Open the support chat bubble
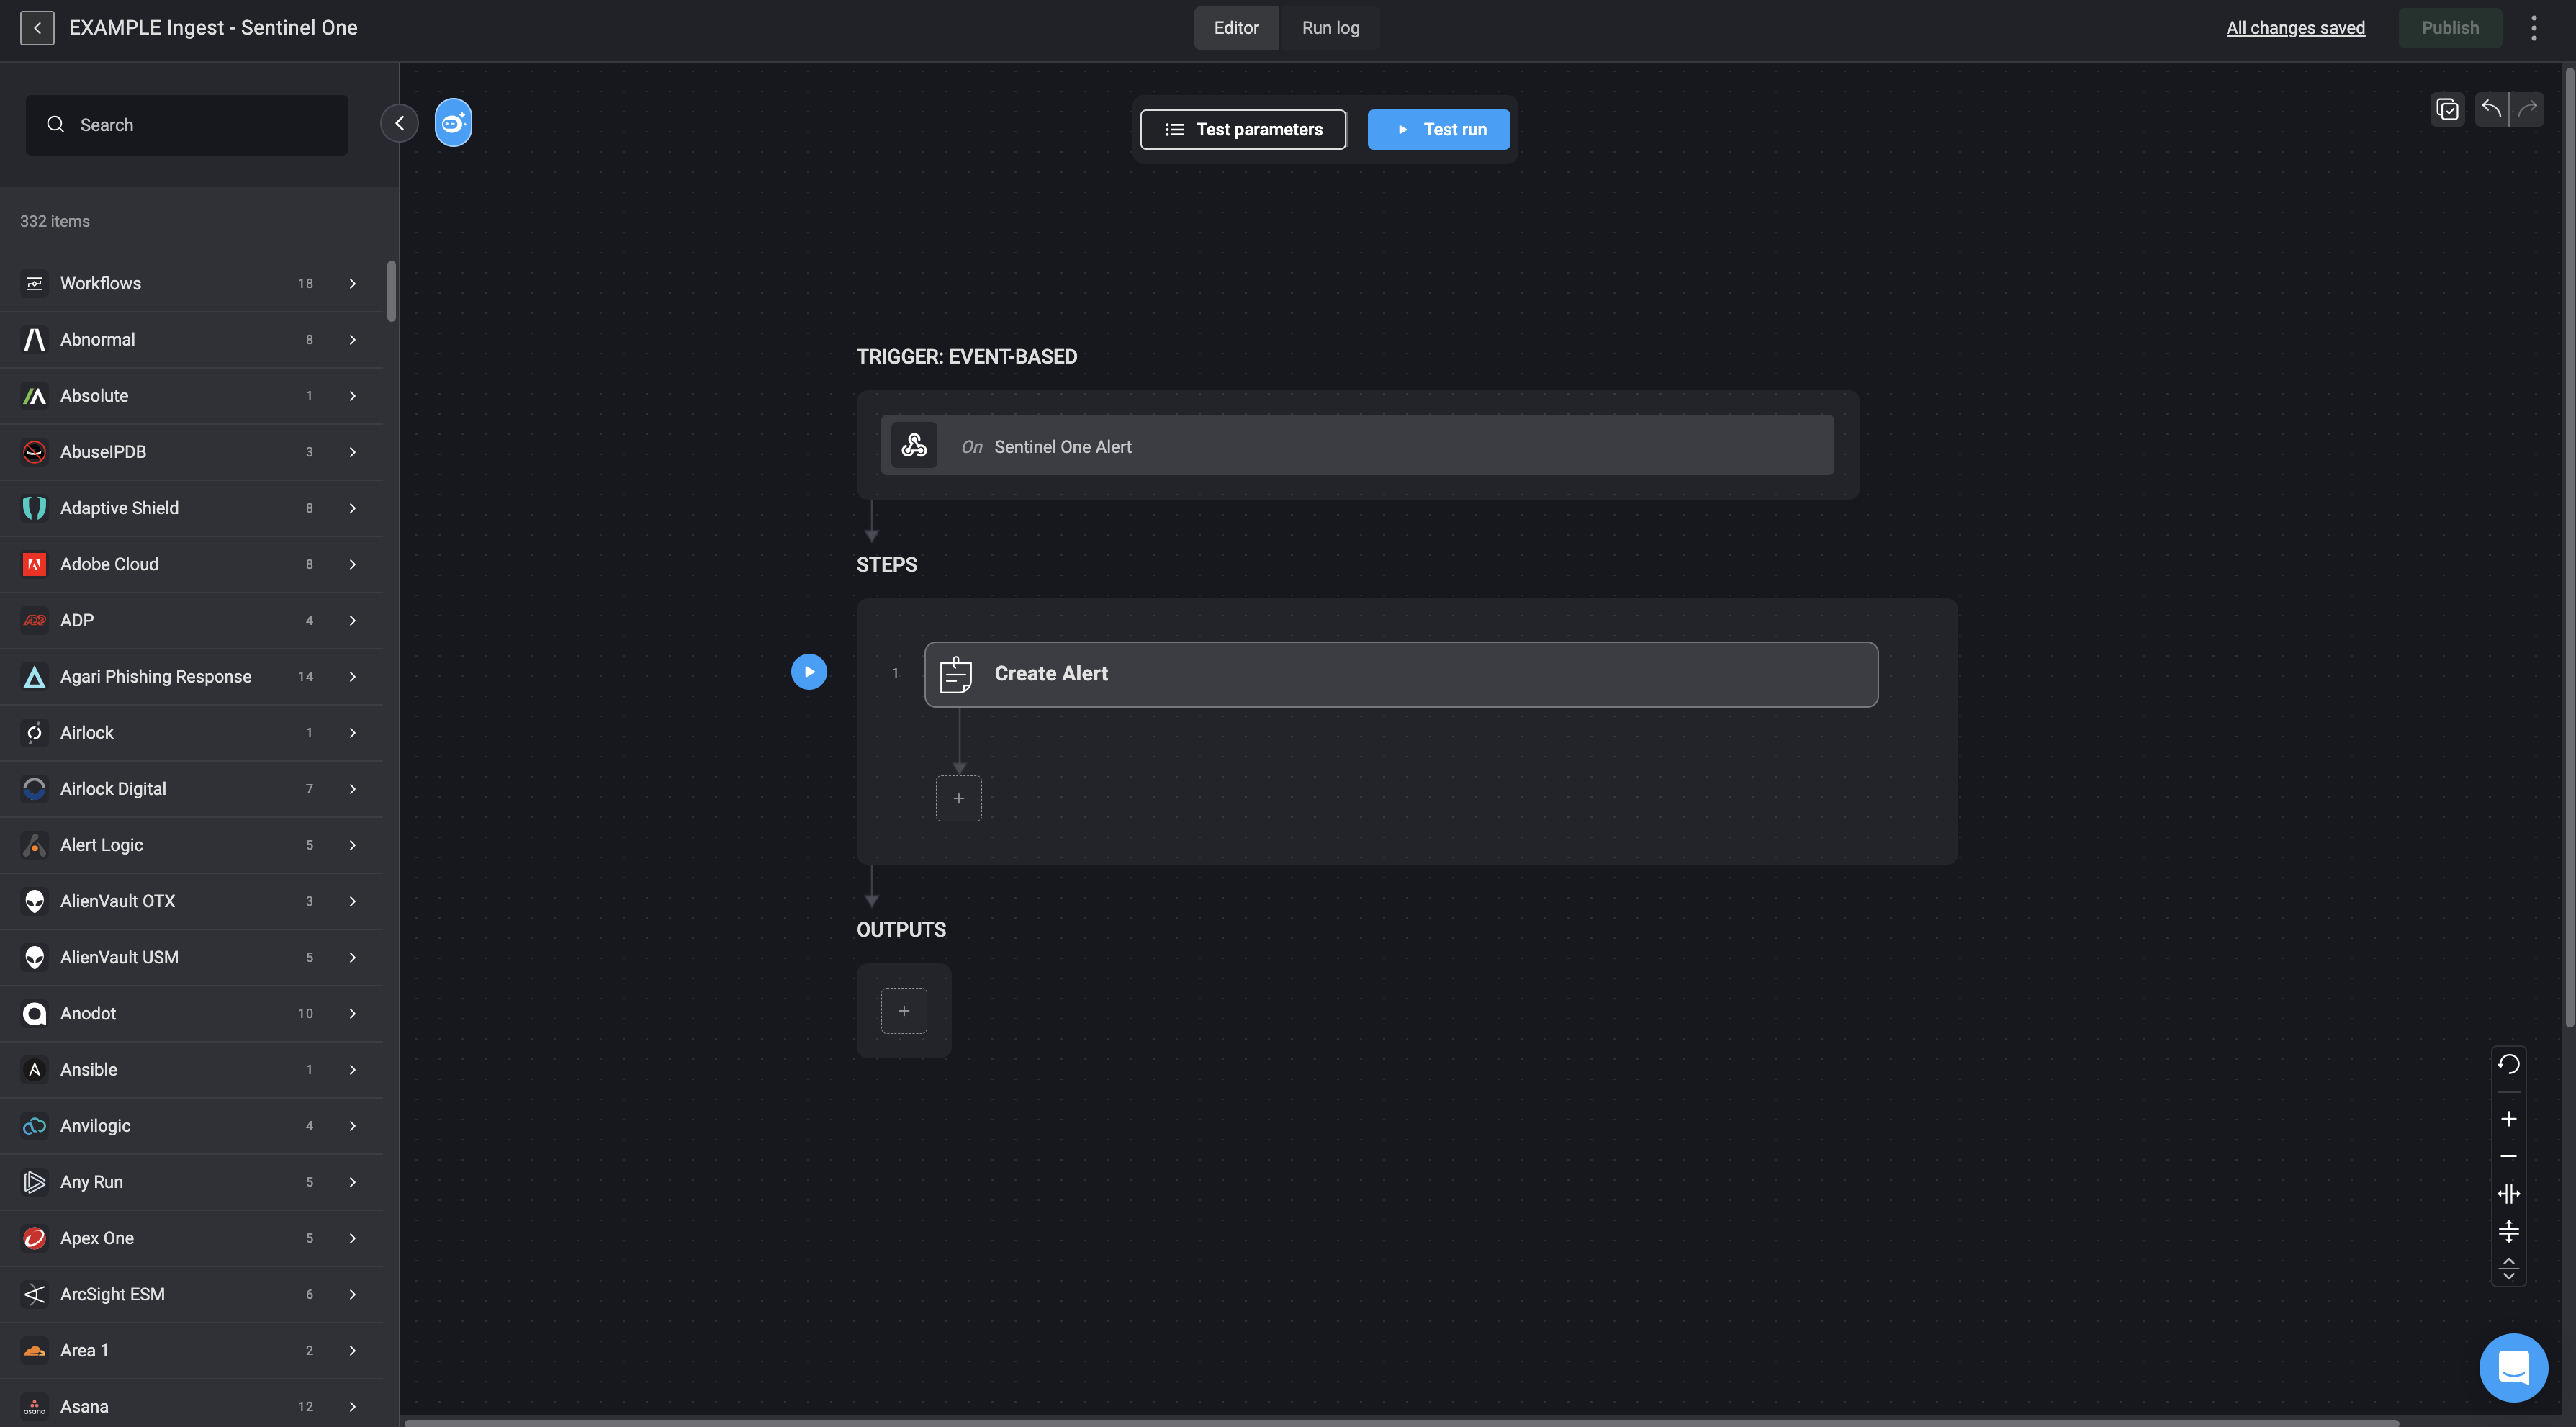The height and width of the screenshot is (1427, 2576). [2513, 1367]
